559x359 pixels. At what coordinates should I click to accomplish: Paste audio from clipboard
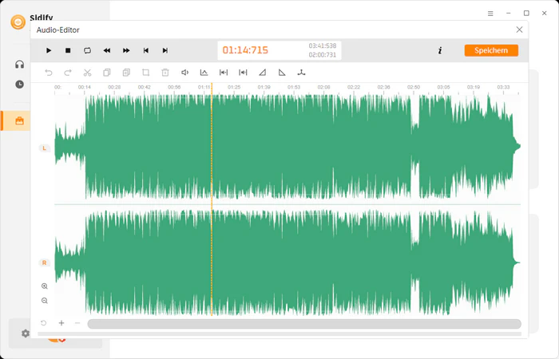[x=126, y=73]
